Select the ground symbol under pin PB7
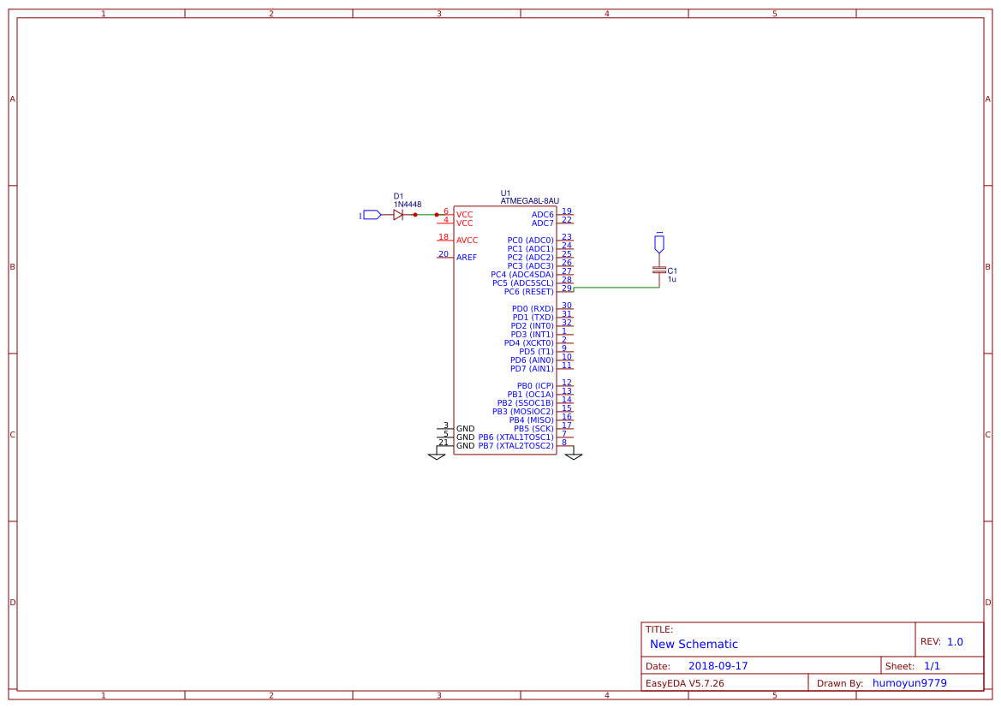Image resolution: width=1001 pixels, height=708 pixels. (575, 455)
